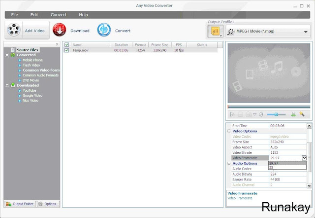Select DVD Movie tree item
Screen dimensions: 315x218
31,80
